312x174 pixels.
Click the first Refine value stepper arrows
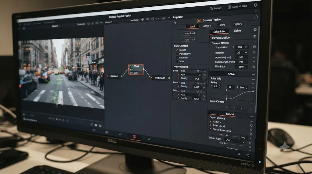(x=219, y=86)
